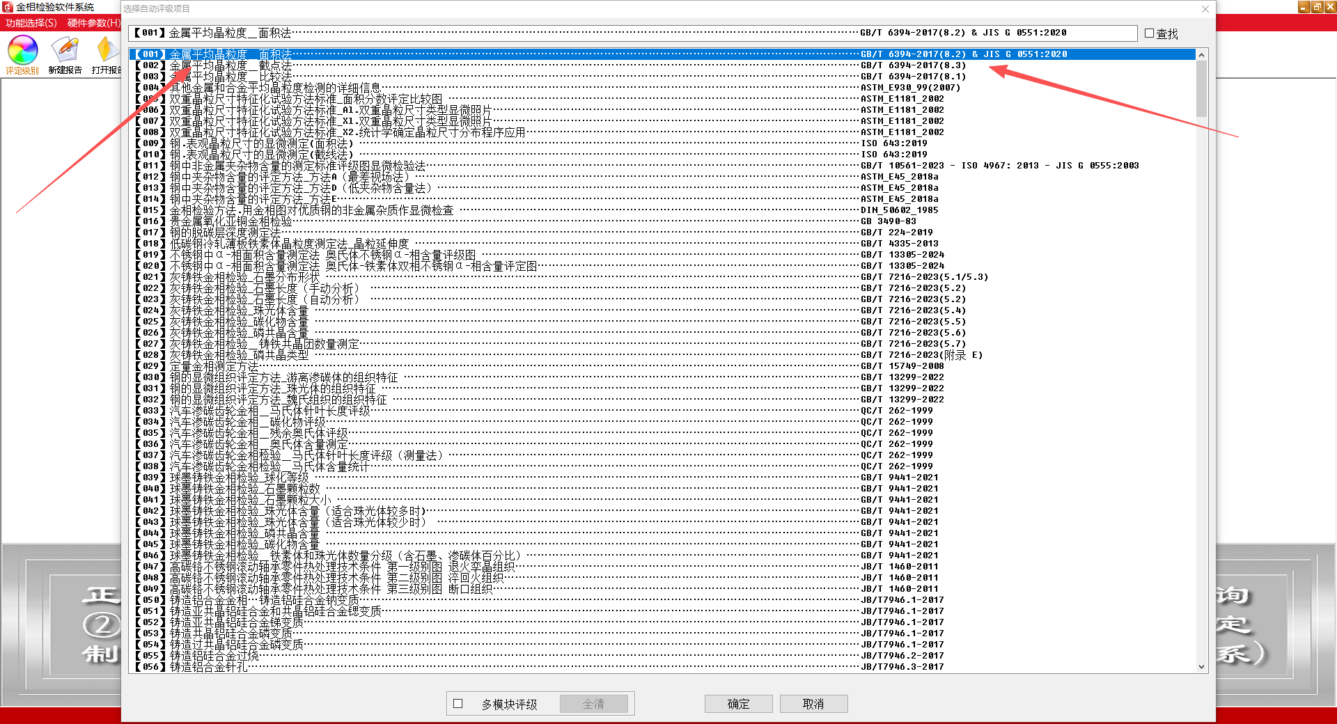
Task: Minimize the main application window
Action: coord(1304,7)
